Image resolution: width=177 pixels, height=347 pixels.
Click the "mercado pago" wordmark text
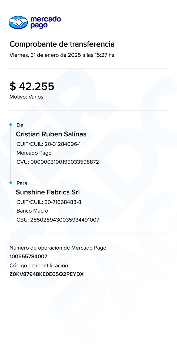pyautogui.click(x=45, y=22)
